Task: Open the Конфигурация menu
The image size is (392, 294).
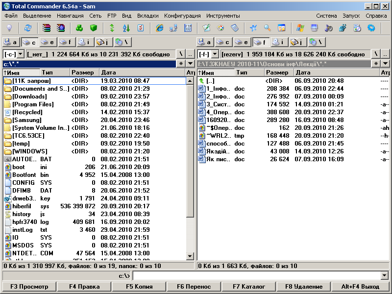Action: [x=182, y=16]
